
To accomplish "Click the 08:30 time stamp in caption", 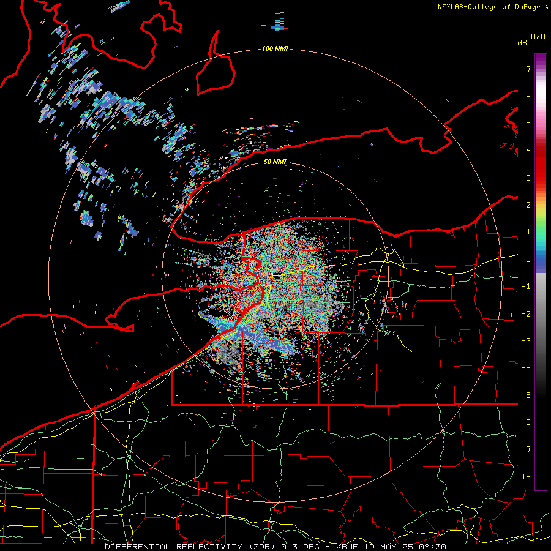I will [x=432, y=547].
